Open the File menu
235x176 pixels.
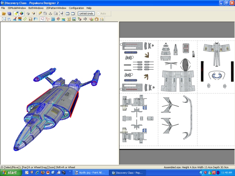click(x=3, y=8)
